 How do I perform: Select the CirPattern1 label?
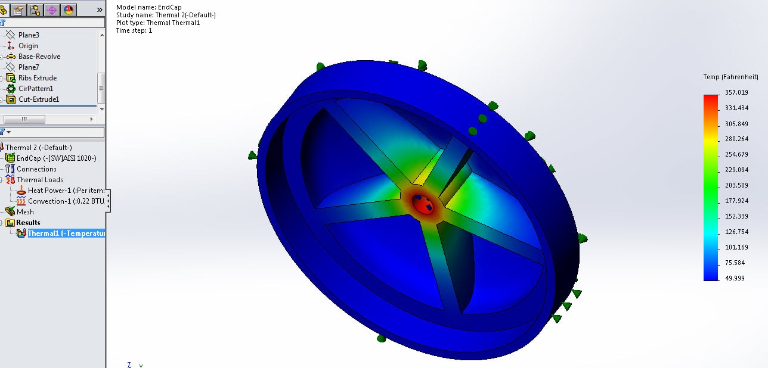point(36,89)
